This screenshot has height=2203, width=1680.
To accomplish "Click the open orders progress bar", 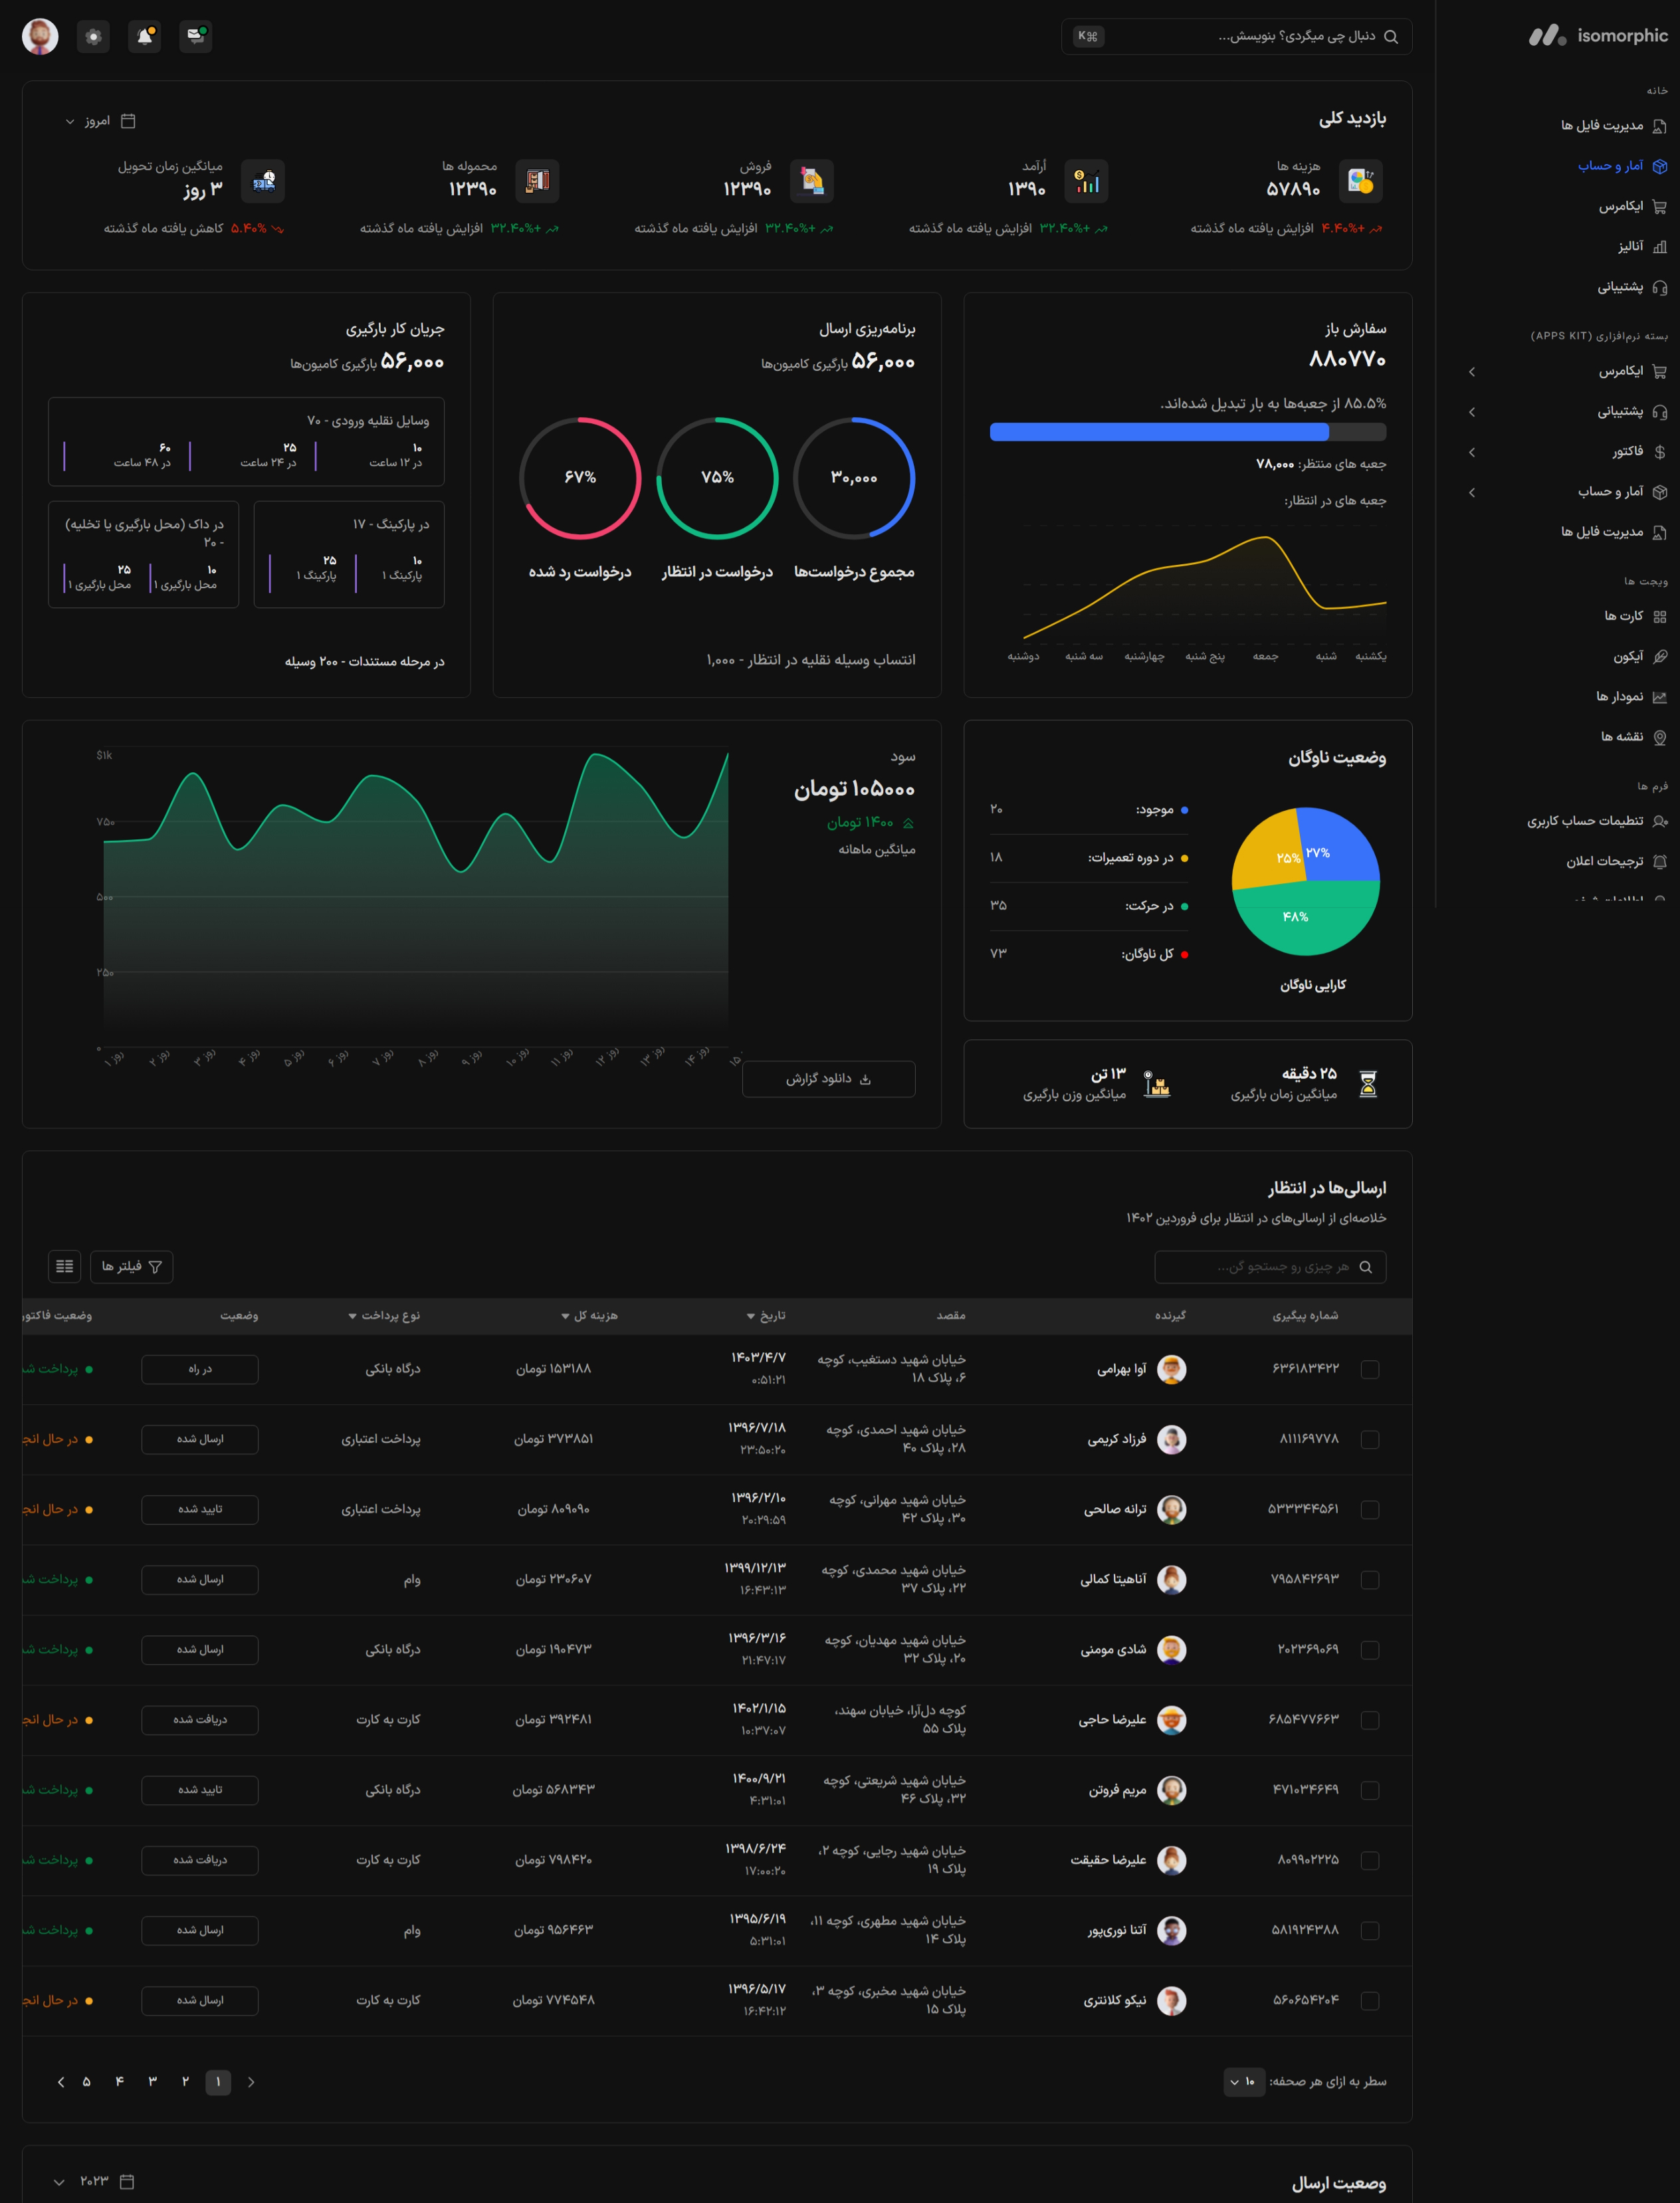I will click(x=1187, y=432).
